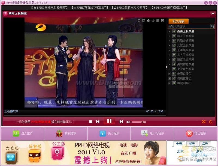The height and width of the screenshot is (166, 218).
Task: Go to the previous channel
Action: pos(98,121)
